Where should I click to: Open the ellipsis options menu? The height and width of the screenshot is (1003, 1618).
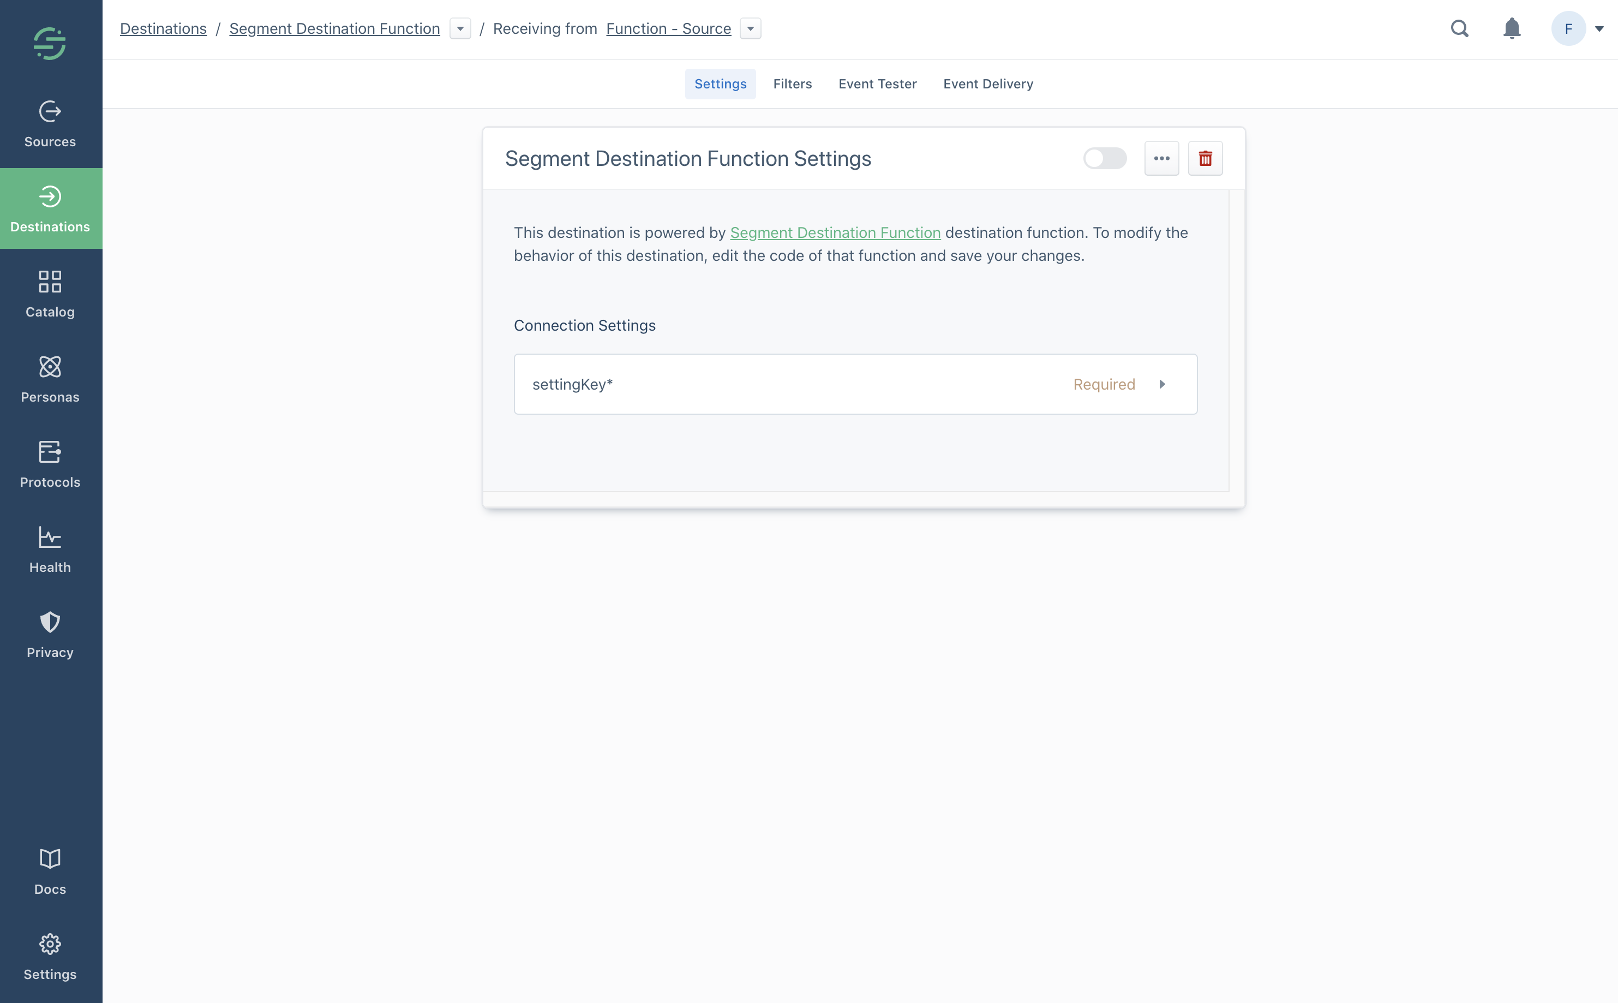[x=1161, y=158]
